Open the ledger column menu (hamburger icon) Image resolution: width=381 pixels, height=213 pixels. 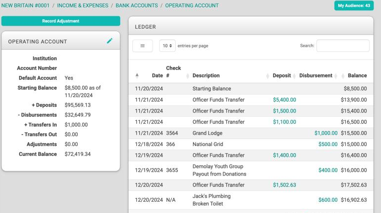click(x=143, y=46)
